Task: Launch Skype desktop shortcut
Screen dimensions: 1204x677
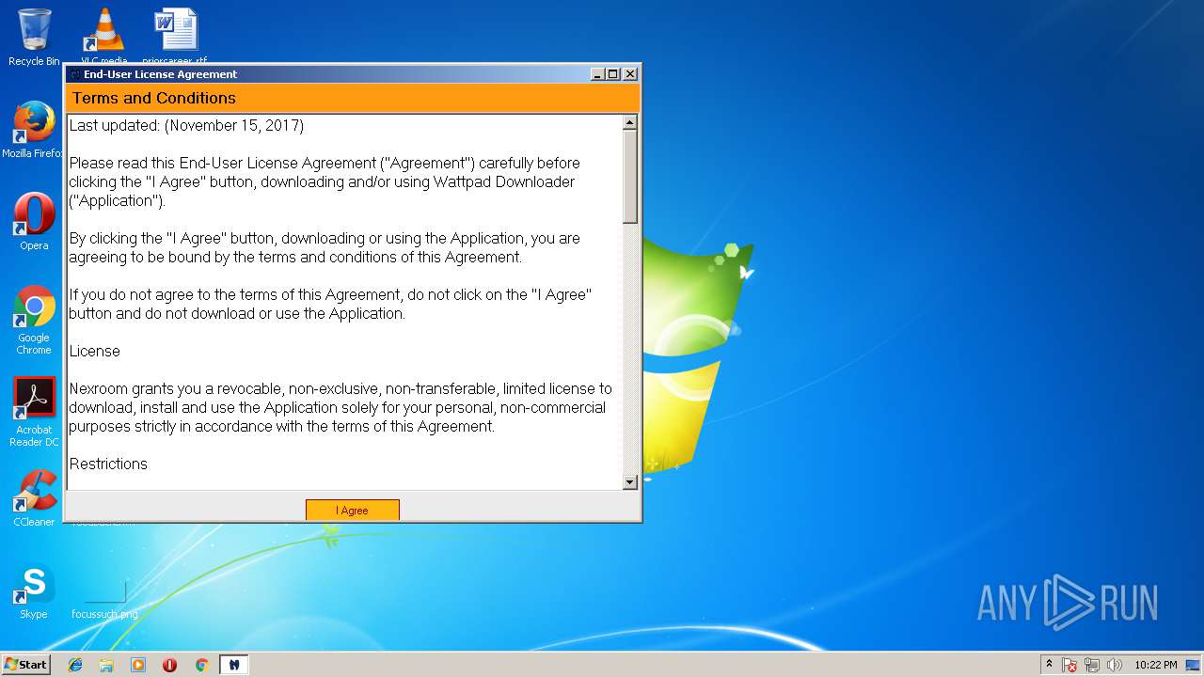Action: click(x=34, y=590)
